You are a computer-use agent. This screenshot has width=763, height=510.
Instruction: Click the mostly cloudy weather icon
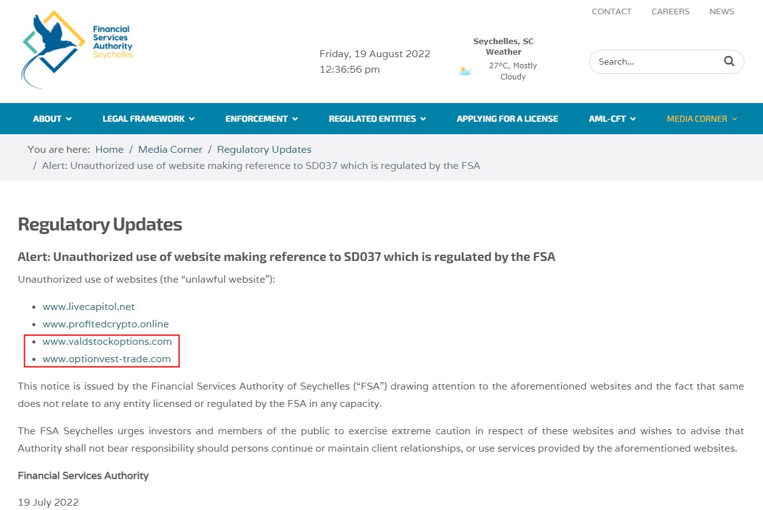pyautogui.click(x=465, y=71)
